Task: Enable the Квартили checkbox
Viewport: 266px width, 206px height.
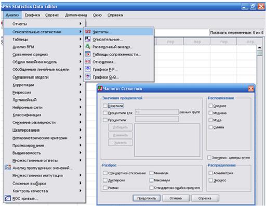Action: (105, 106)
